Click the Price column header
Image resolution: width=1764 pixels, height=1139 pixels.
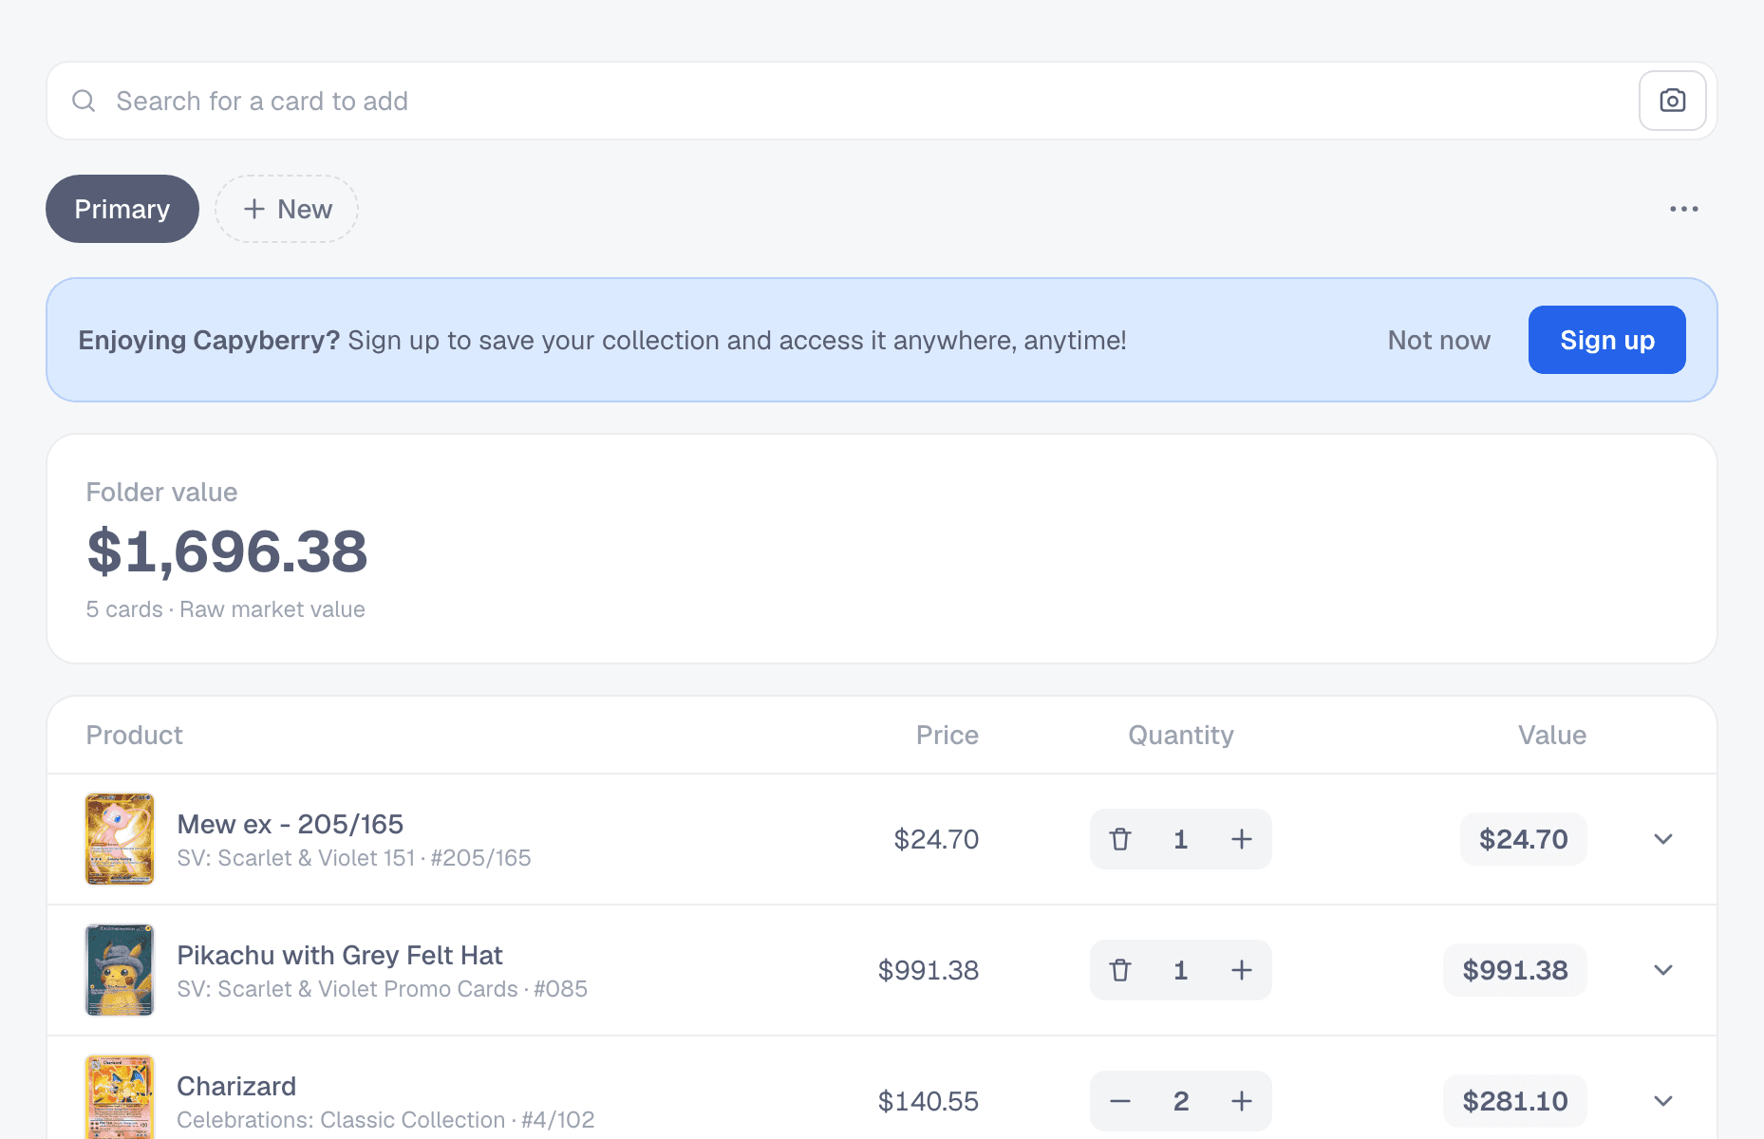[947, 735]
